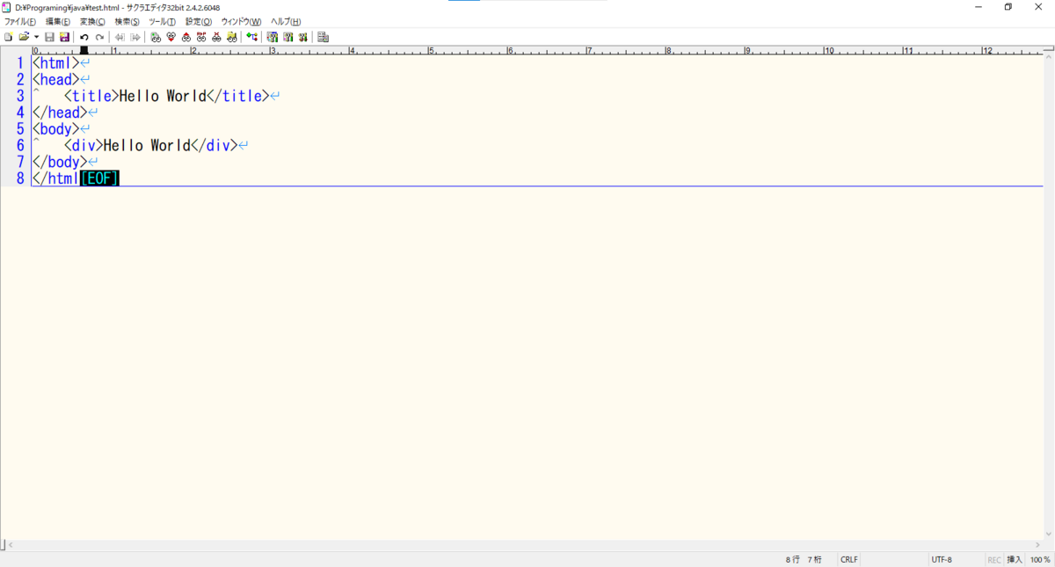Open the ウィンドウ(W) menu
The width and height of the screenshot is (1055, 567).
pos(241,21)
